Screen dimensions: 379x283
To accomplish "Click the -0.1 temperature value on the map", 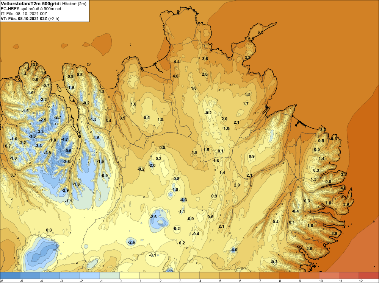I will point(152,255).
